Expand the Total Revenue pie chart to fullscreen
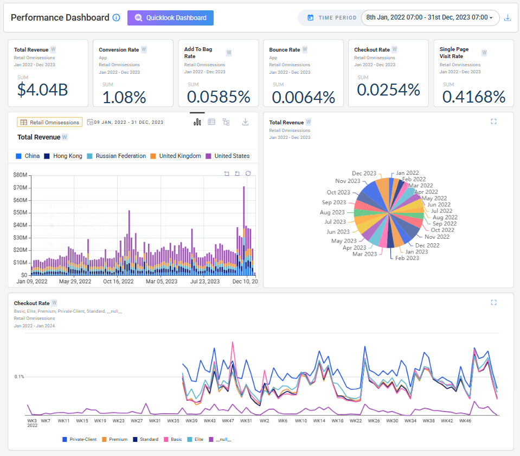This screenshot has height=456, width=520. click(x=494, y=122)
